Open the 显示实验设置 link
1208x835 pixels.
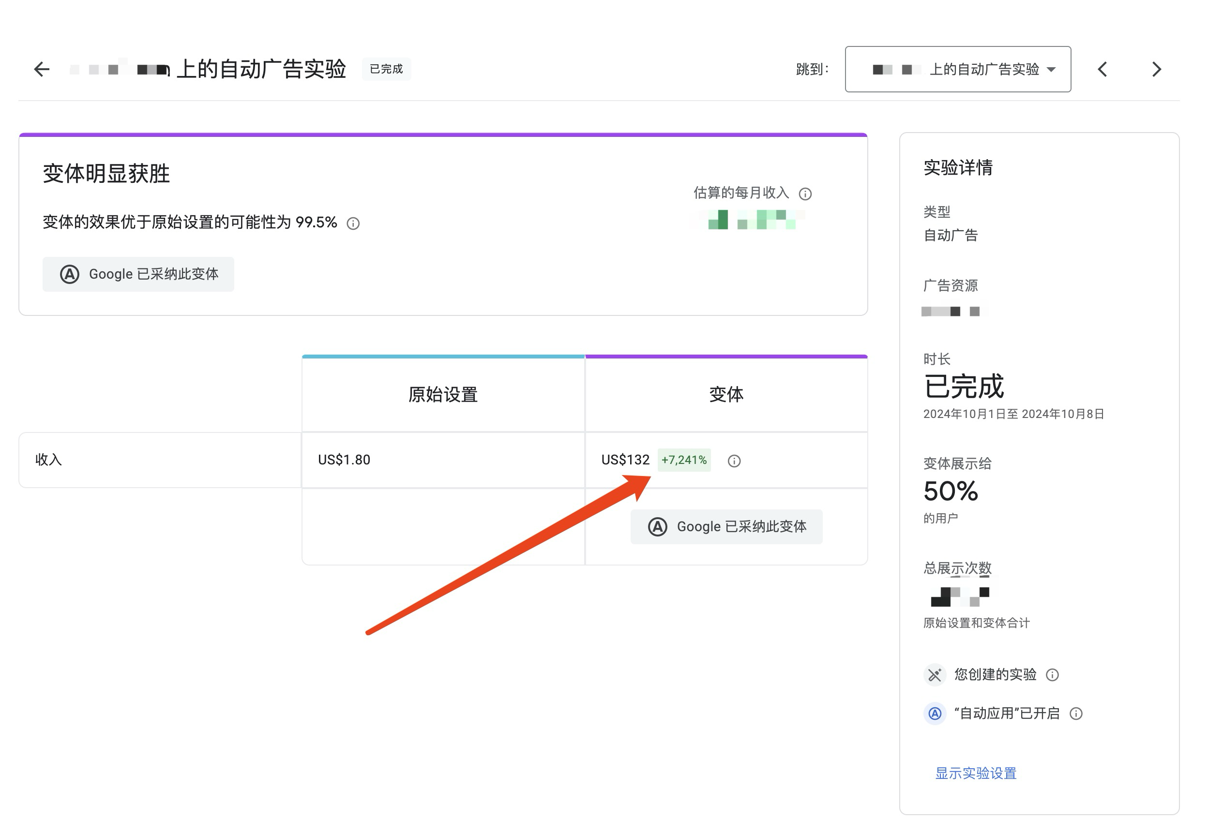click(x=976, y=773)
